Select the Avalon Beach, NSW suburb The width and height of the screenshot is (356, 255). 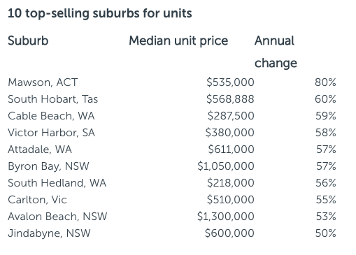point(57,217)
